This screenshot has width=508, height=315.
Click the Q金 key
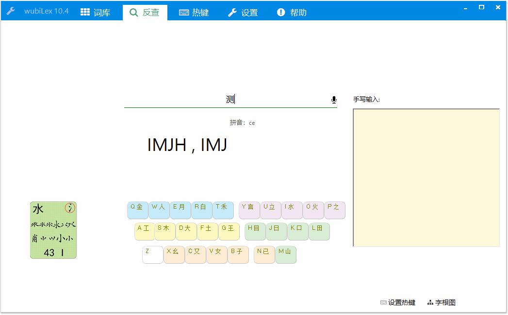tap(137, 210)
